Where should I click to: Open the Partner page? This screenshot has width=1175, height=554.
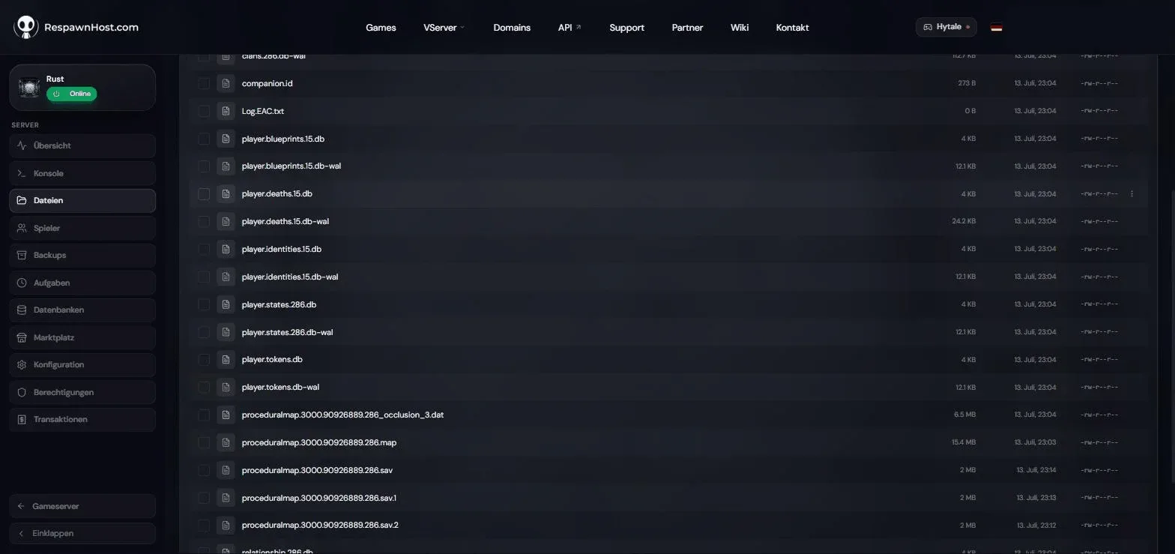tap(687, 28)
